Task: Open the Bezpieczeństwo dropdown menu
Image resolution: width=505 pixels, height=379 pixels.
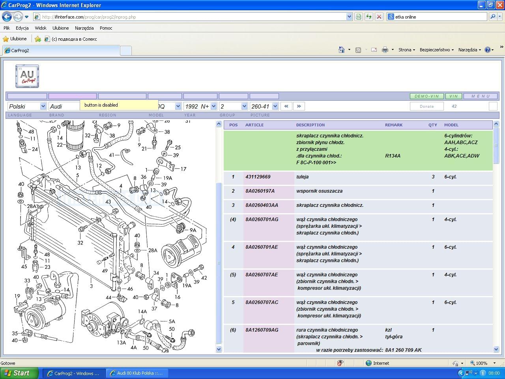Action: click(436, 50)
